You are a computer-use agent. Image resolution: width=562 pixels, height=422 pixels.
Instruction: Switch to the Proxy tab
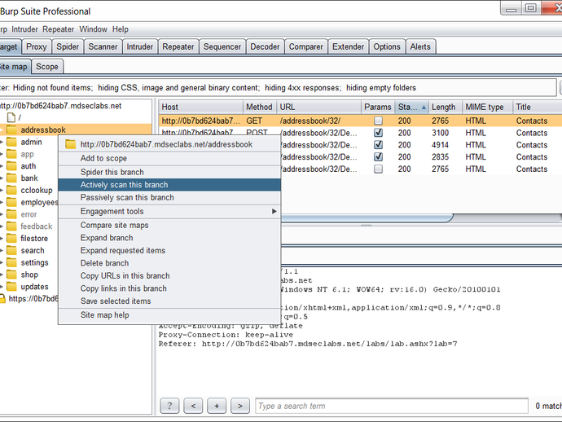point(36,46)
